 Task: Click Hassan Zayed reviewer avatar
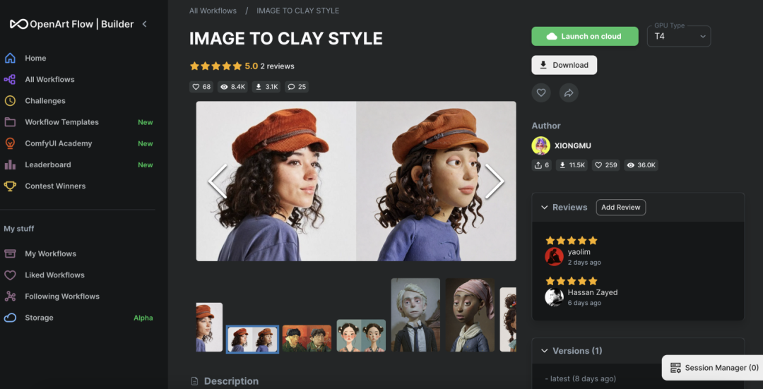point(555,297)
